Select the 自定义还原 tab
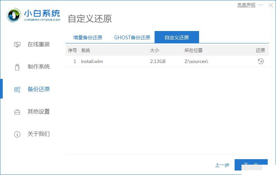Image resolution: width=276 pixels, height=175 pixels. coord(177,37)
